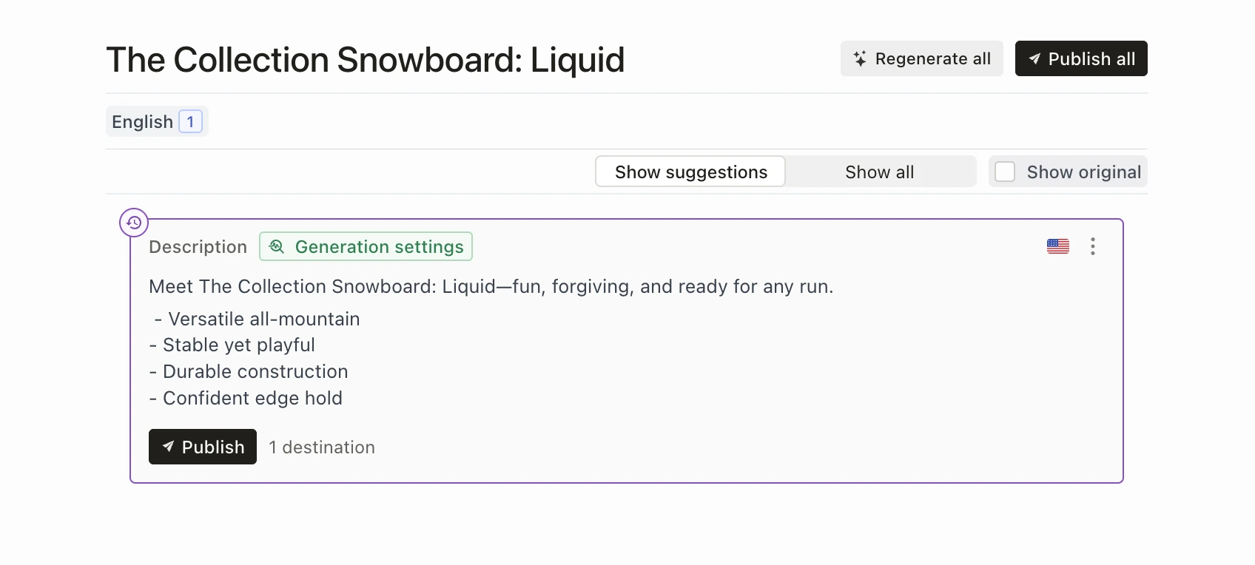Open the flag menu to change locale
Viewport: 1255px width, 565px height.
[x=1058, y=246]
